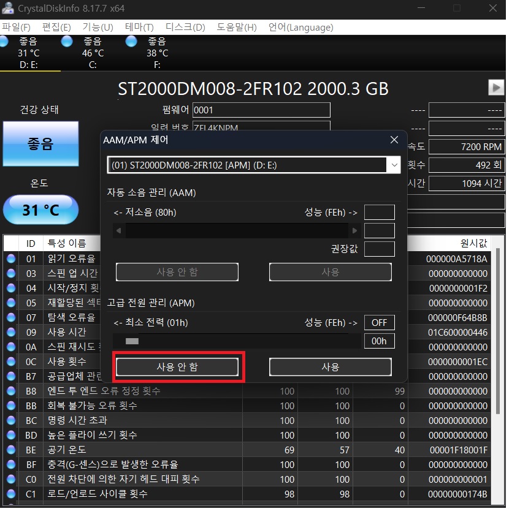Click APM 사용 (enable) button
This screenshot has width=520, height=525.
point(331,367)
